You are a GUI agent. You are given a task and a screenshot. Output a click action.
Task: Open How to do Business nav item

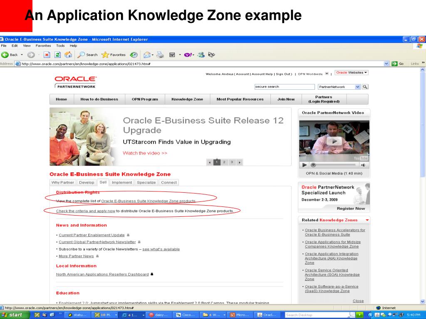point(99,99)
